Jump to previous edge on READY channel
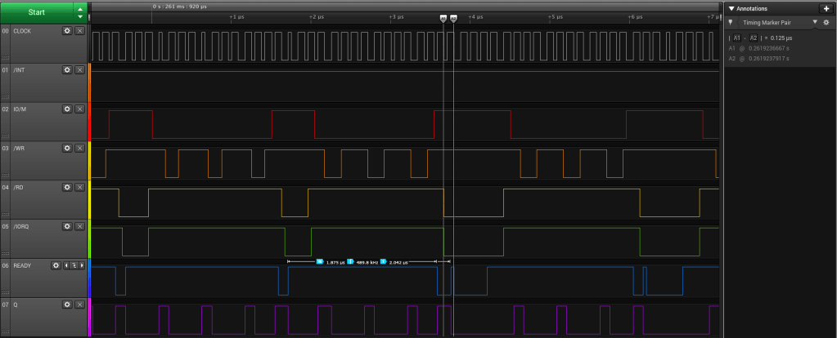 click(65, 265)
